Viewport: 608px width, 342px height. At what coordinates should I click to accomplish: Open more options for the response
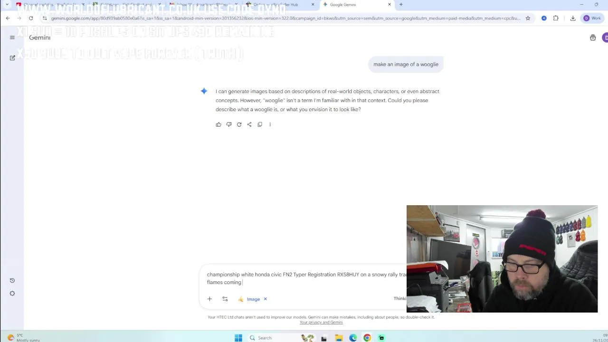pyautogui.click(x=270, y=124)
